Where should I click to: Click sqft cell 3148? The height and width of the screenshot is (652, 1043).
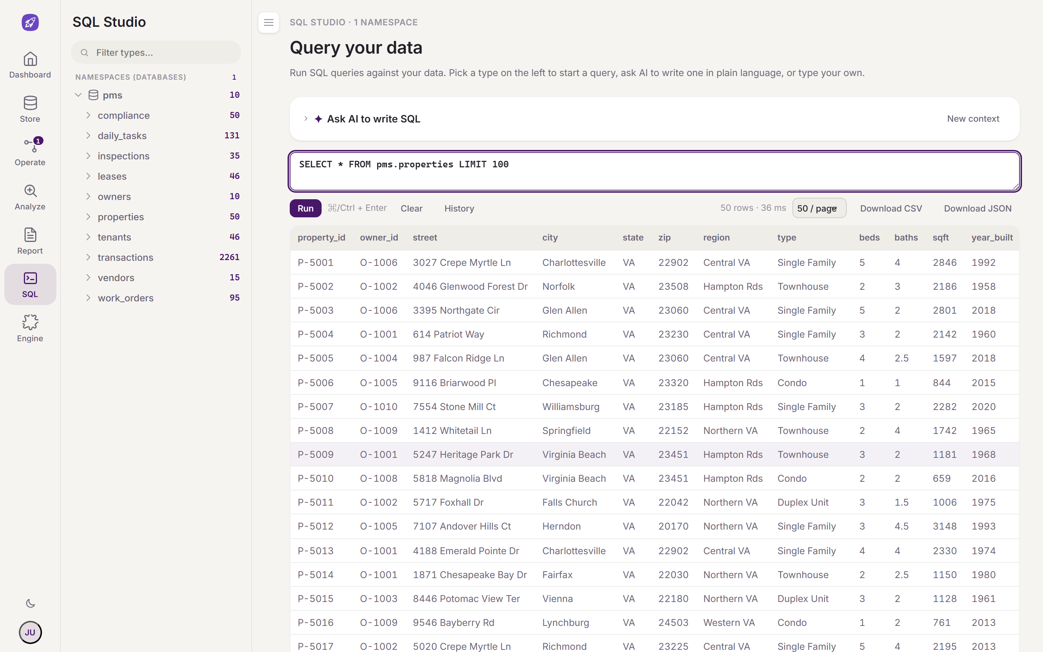945,526
